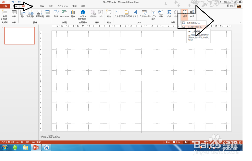Choose Online Video (联机视频) menu item
The image size is (252, 161).
(x=194, y=23)
